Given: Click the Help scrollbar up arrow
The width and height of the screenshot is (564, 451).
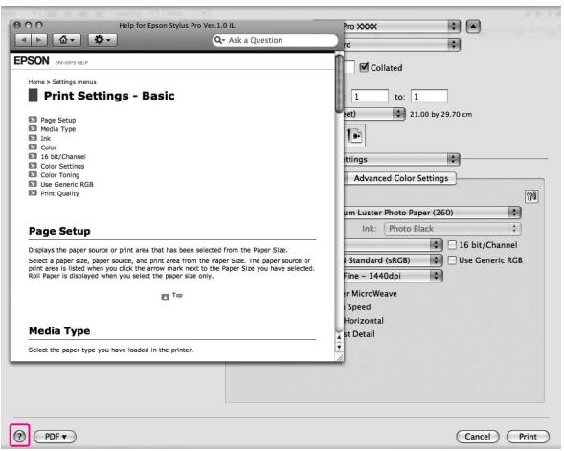Looking at the screenshot, I should click(339, 337).
